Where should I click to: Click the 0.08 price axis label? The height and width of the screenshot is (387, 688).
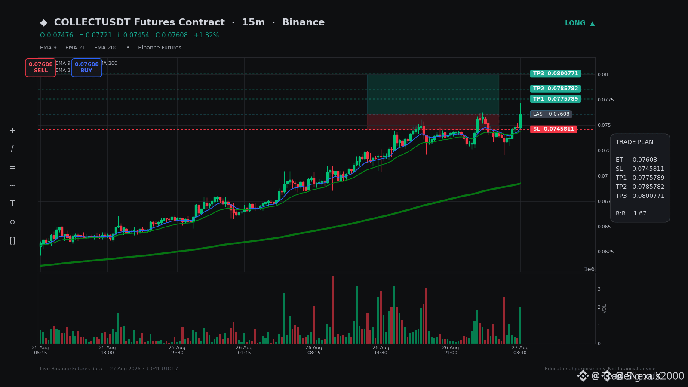coord(603,75)
